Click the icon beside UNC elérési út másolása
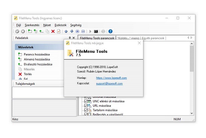Viewport: 206px width, 138px height. [90, 101]
